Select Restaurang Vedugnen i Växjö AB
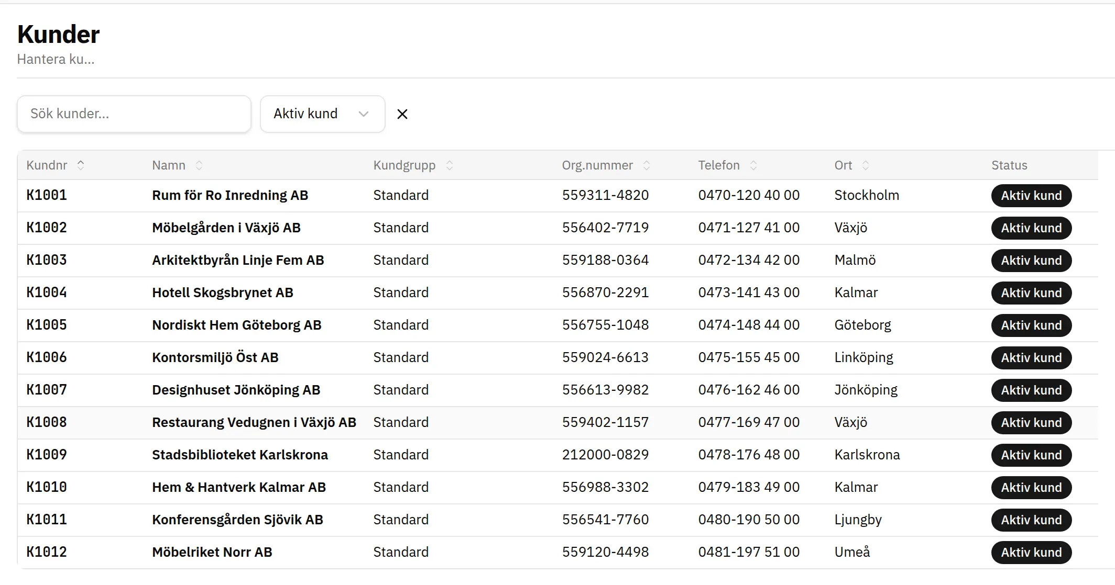Viewport: 1115px width, 585px height. click(254, 423)
